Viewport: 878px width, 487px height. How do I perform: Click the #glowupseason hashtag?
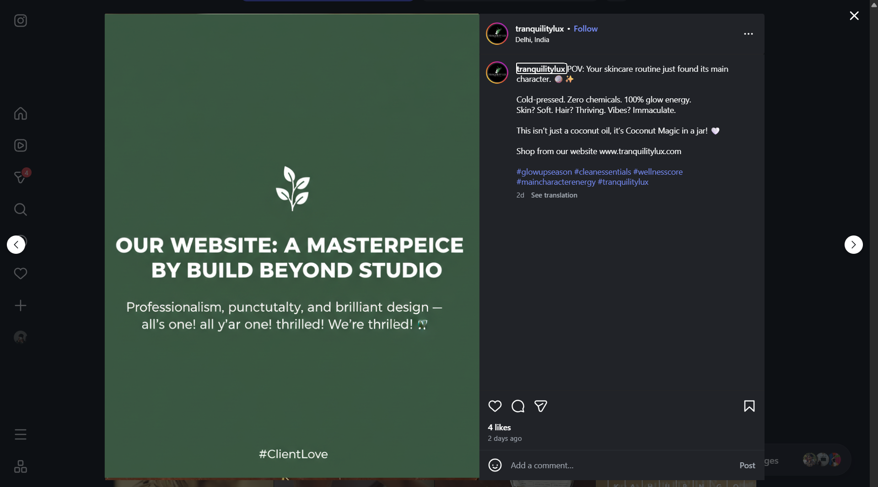544,172
